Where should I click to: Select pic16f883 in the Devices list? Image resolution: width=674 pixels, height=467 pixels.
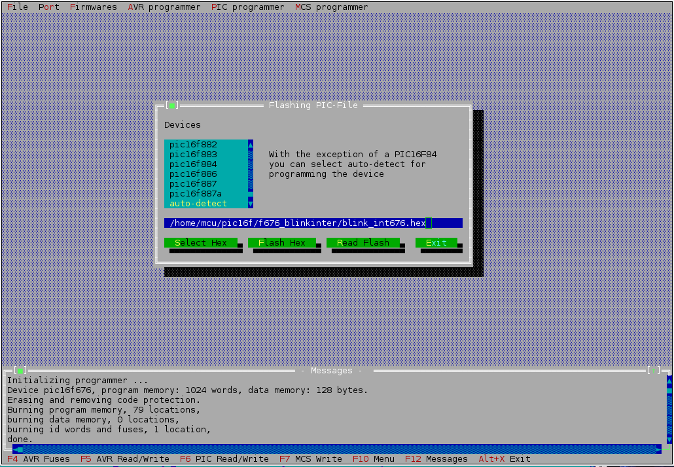pos(206,154)
